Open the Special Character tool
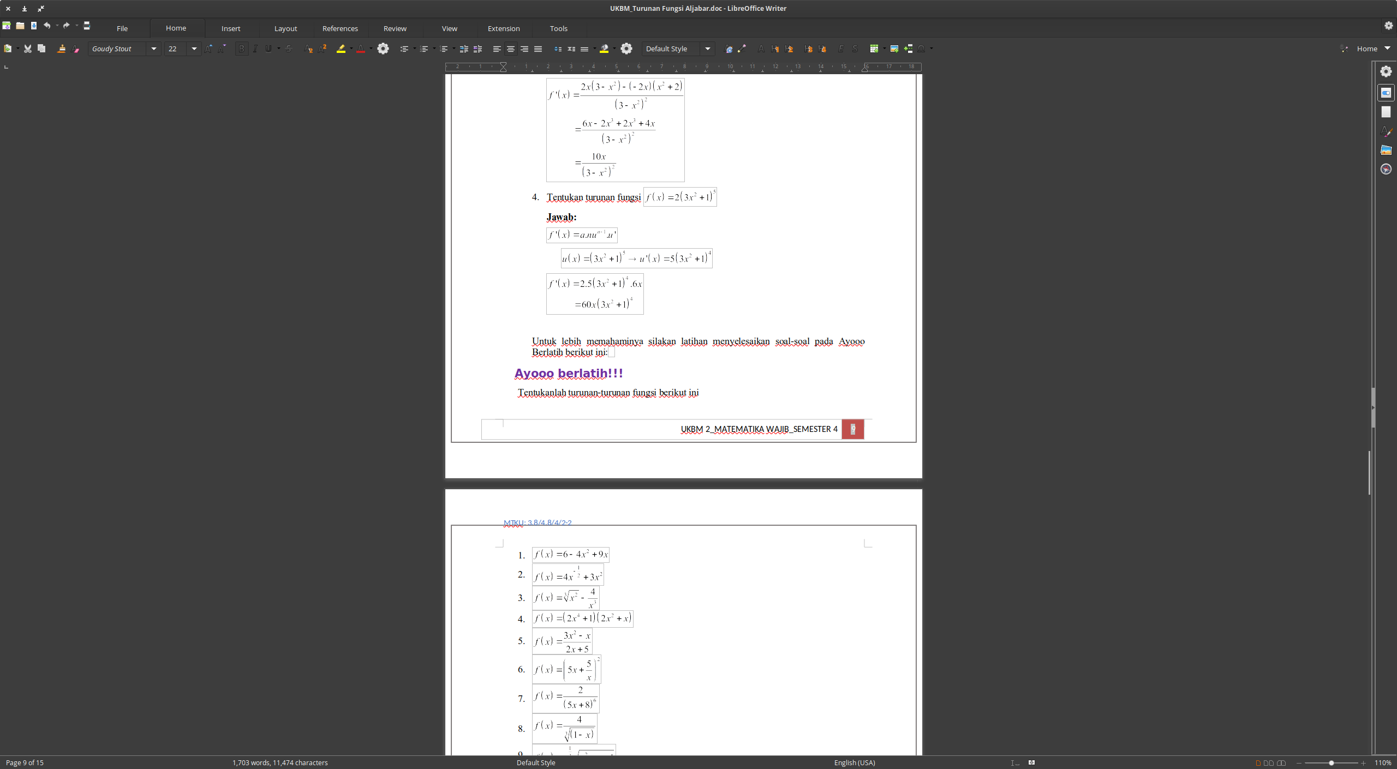This screenshot has height=769, width=1397. click(921, 49)
